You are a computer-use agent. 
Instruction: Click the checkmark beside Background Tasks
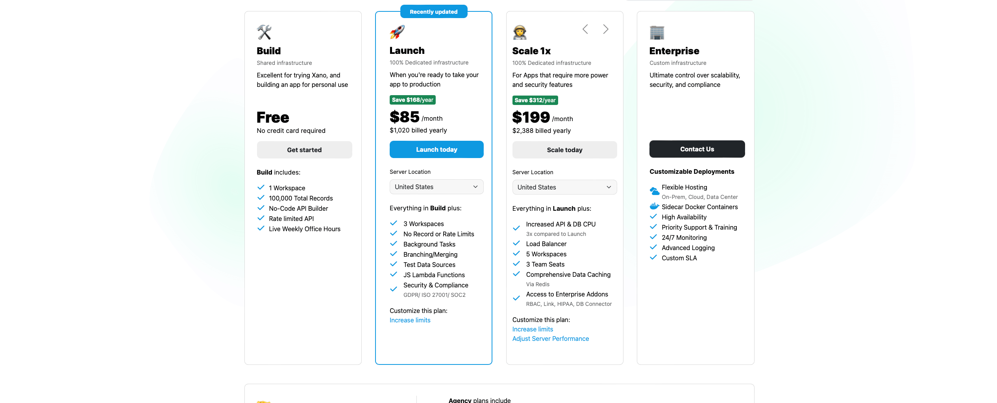point(394,244)
